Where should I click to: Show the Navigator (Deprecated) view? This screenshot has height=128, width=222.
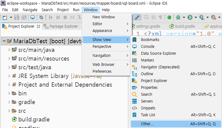176,67
